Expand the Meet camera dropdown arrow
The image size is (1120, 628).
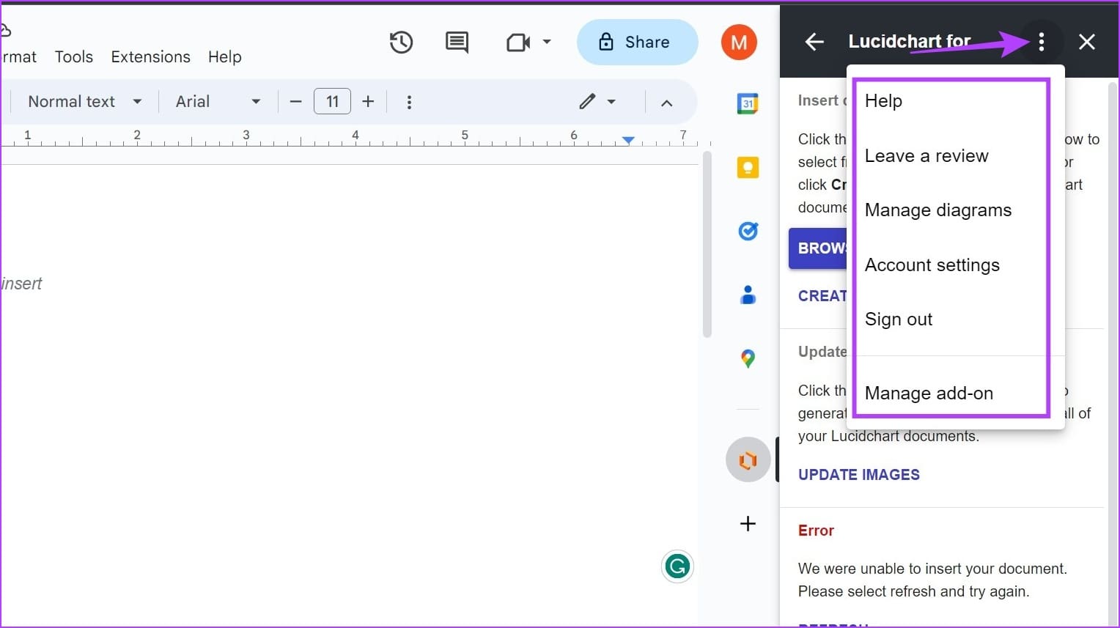547,42
